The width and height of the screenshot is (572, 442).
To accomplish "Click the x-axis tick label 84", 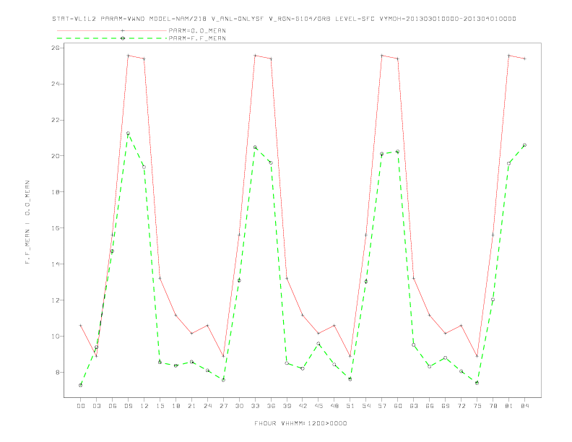I will [524, 406].
